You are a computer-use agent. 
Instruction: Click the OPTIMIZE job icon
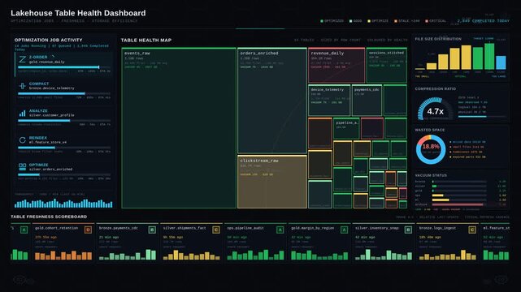pyautogui.click(x=22, y=167)
